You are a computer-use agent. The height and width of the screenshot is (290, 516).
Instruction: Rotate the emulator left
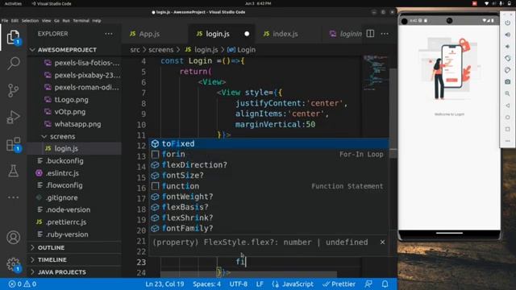click(x=507, y=58)
